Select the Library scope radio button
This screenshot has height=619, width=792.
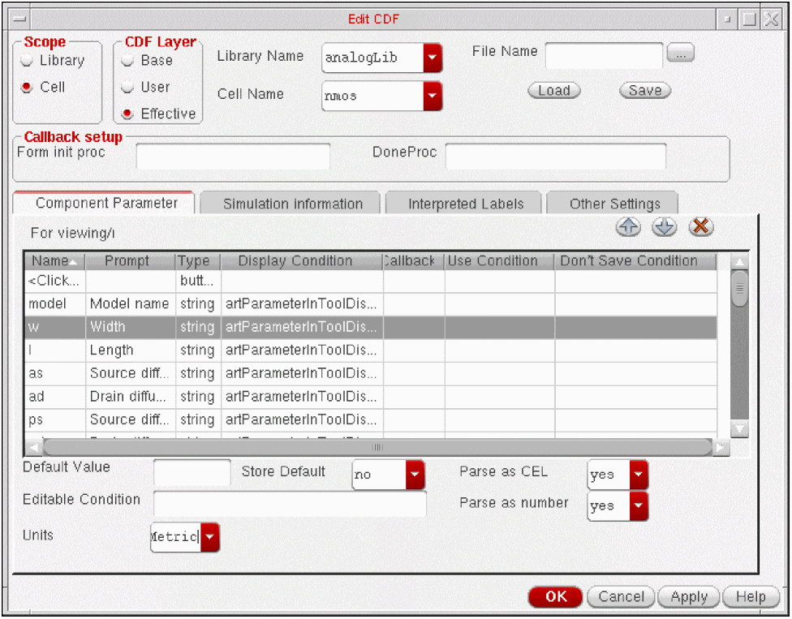tap(28, 61)
